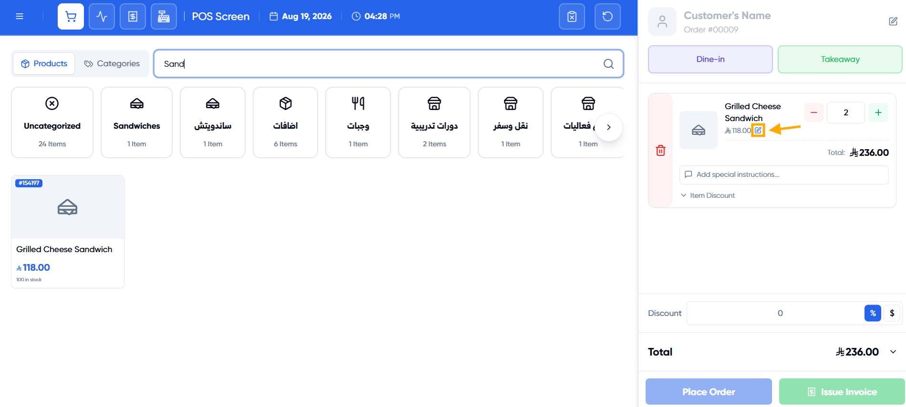Edit the Grilled Cheese Sandwich price icon
Viewport: 906px width, 407px height.
pos(758,130)
